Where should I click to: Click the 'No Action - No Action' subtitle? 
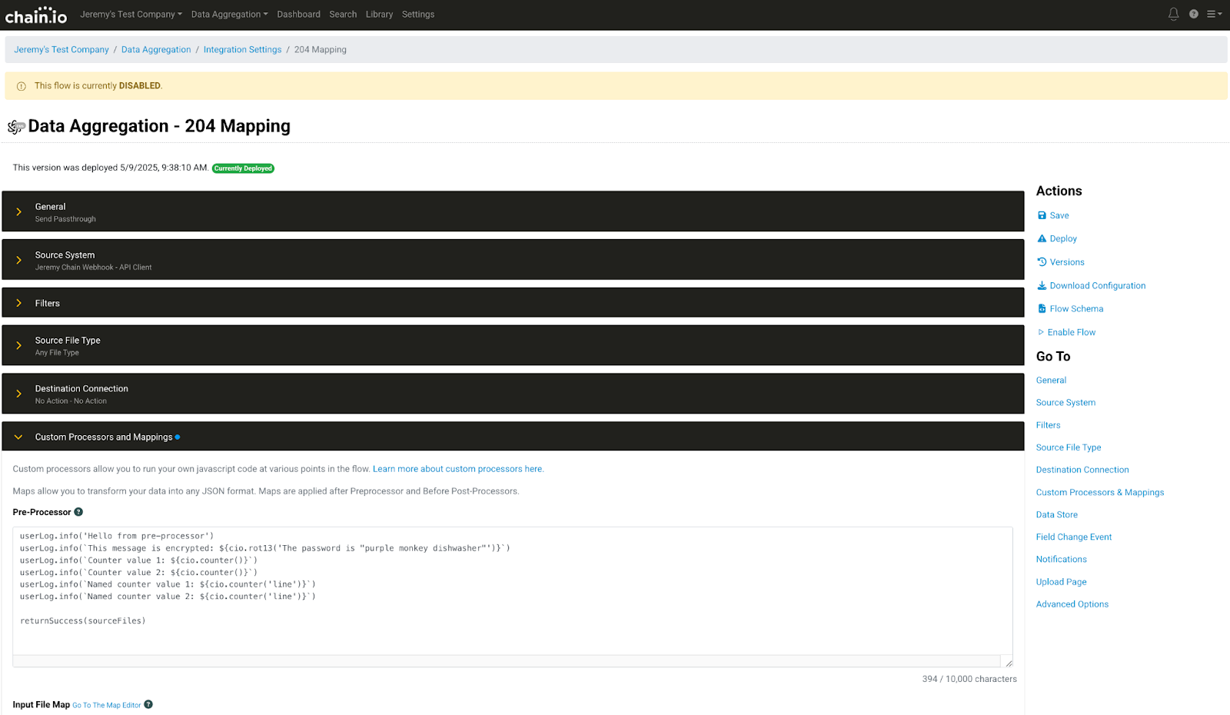point(71,401)
